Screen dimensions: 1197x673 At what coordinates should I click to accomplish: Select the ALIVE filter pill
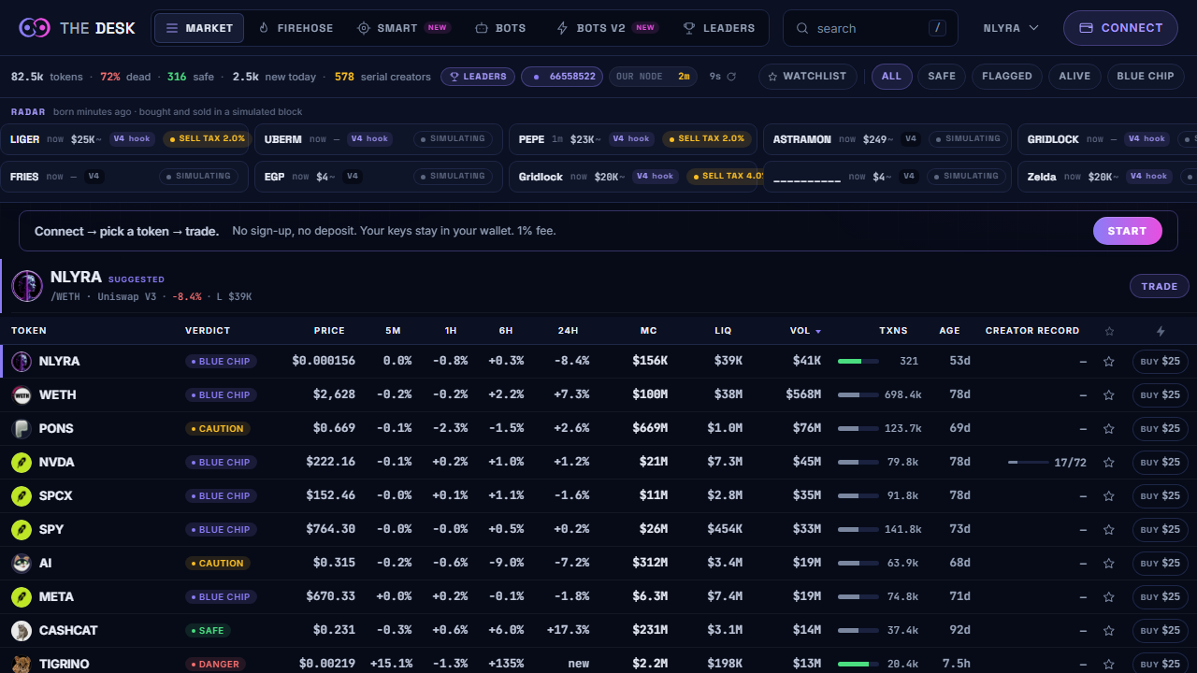[x=1074, y=77]
